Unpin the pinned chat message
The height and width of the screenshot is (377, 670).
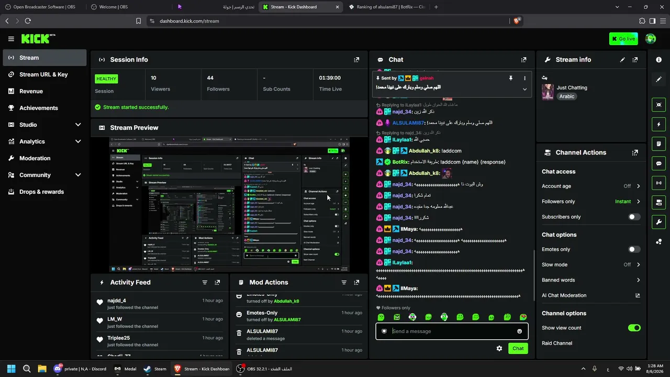511,78
